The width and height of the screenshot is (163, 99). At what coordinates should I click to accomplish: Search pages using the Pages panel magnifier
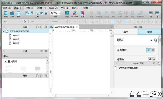46,27
